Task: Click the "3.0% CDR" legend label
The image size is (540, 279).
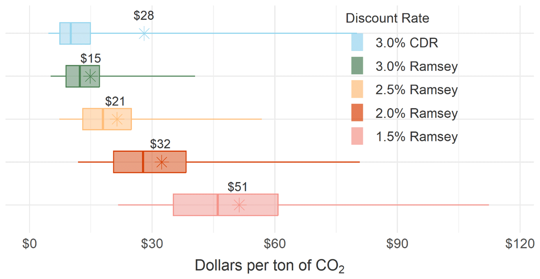Action: pyautogui.click(x=406, y=43)
